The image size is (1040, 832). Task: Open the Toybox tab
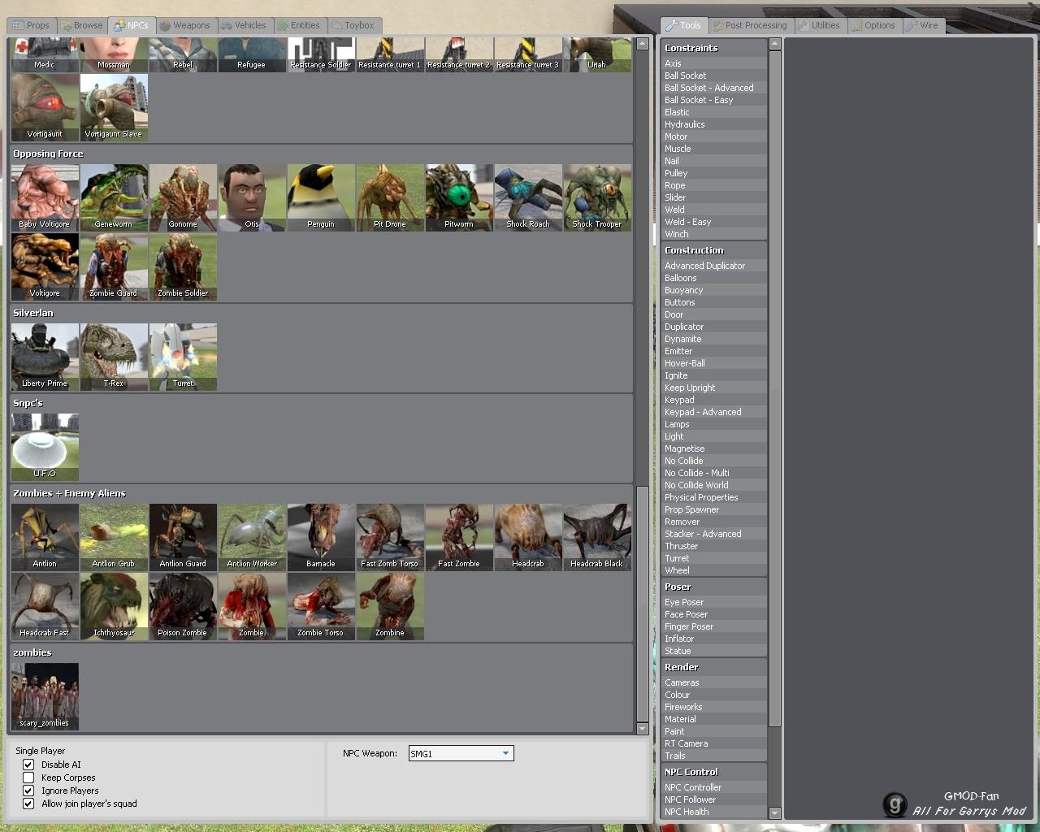tap(353, 25)
